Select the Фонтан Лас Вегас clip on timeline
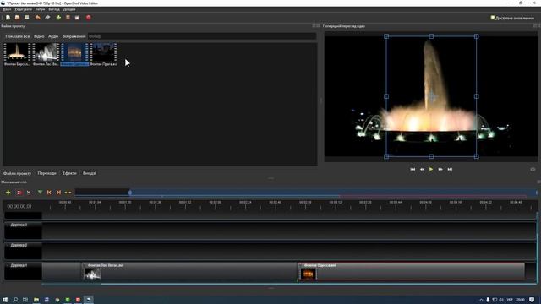The width and height of the screenshot is (541, 304). [x=189, y=271]
